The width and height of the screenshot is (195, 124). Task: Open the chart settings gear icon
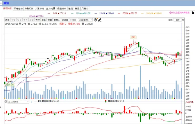[95, 20]
